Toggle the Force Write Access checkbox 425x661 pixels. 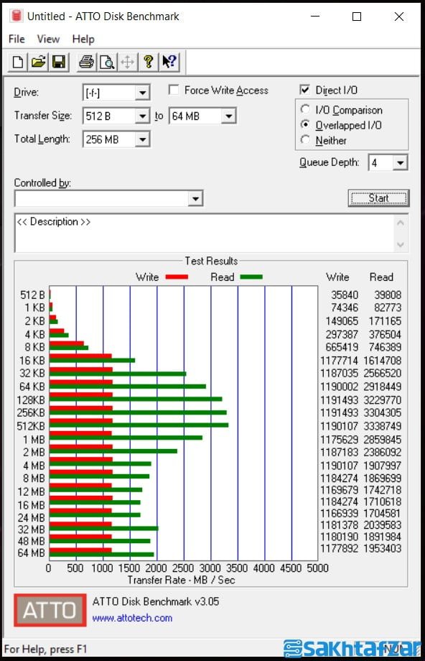coord(173,90)
